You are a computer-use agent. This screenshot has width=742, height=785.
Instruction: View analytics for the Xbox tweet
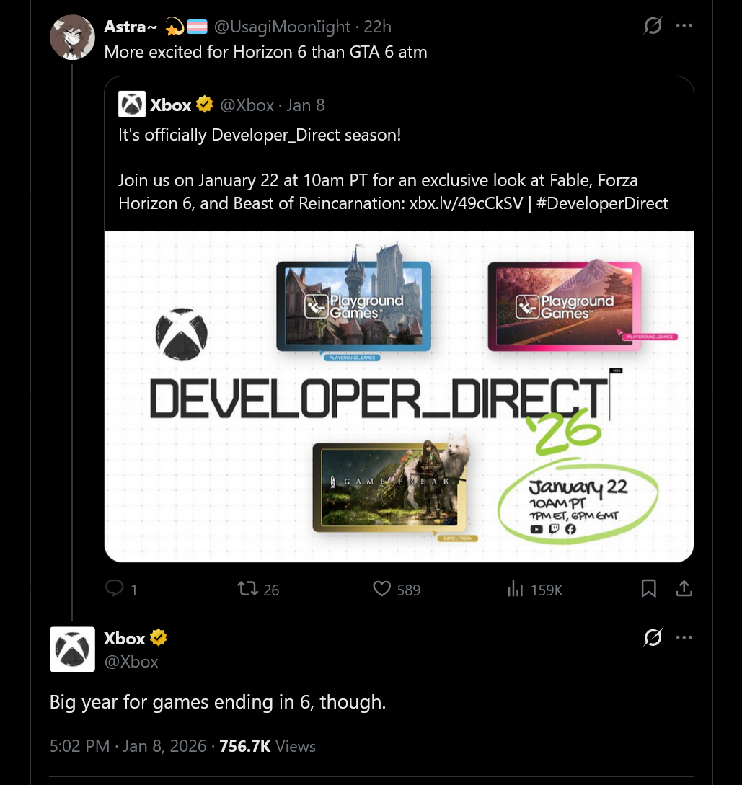click(x=516, y=589)
